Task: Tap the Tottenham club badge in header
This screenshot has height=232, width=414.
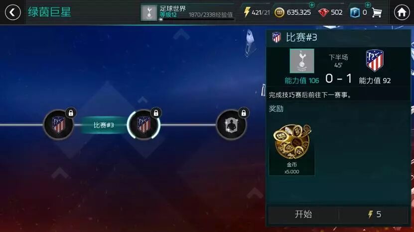Action: (x=149, y=12)
